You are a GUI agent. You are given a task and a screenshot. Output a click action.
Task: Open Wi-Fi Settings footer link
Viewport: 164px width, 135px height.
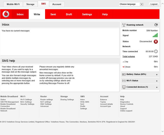click(x=26, y=99)
